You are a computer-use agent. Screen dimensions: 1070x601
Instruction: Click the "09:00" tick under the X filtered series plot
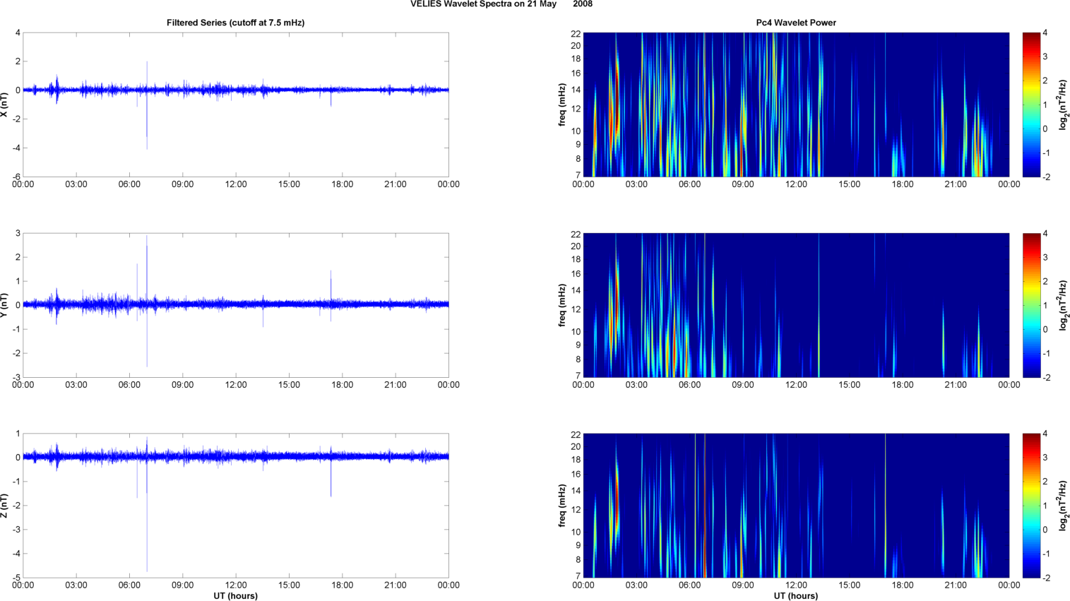183,184
